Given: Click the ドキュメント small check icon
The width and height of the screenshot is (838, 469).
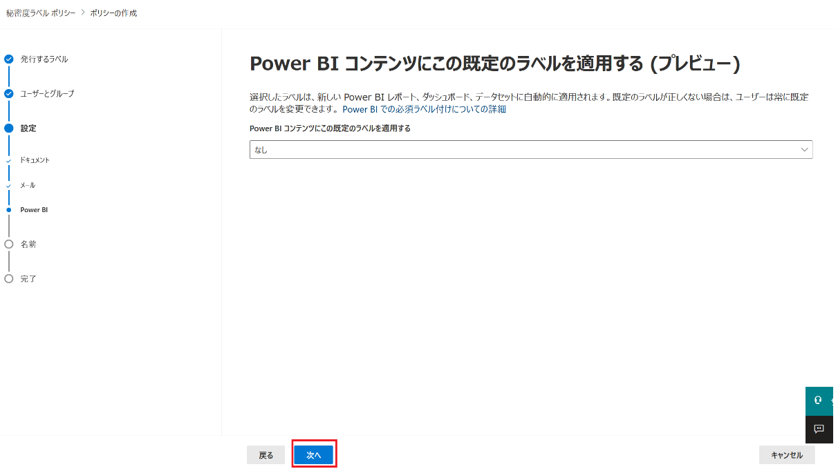Looking at the screenshot, I should 9,161.
